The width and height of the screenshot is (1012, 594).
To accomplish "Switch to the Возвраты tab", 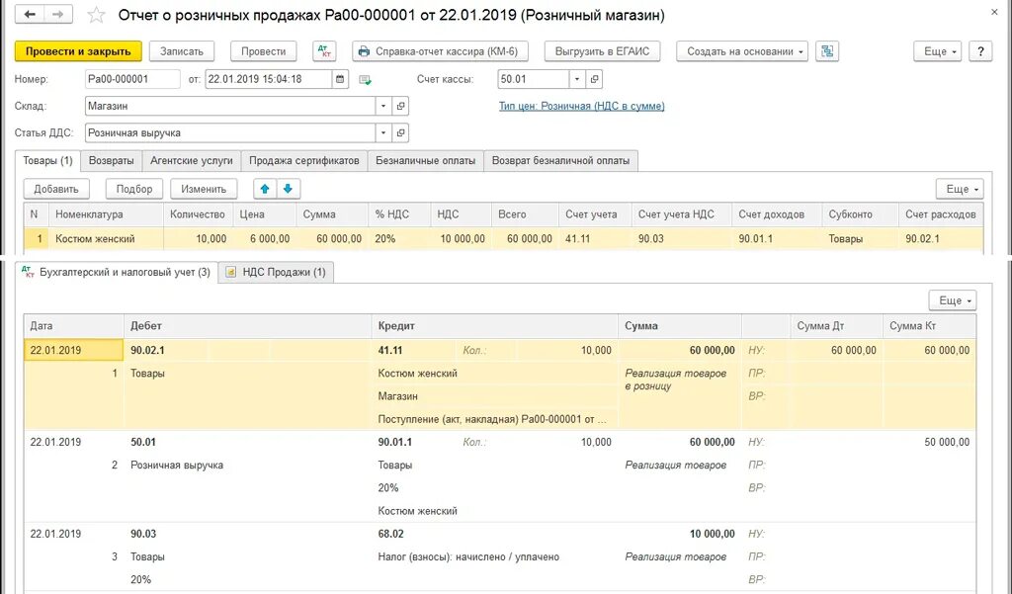I will click(x=112, y=161).
